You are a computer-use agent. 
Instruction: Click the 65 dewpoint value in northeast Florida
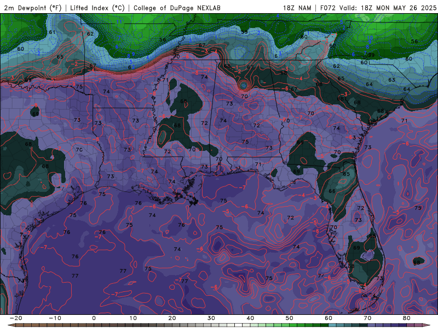tap(347, 174)
